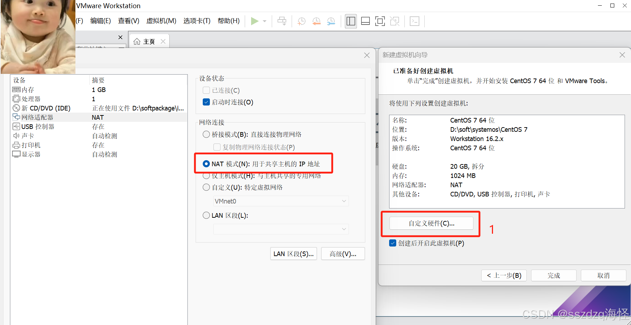Screen dimensions: 631x325
Task: Select the USB 控制器 device row
Action: (x=99, y=127)
